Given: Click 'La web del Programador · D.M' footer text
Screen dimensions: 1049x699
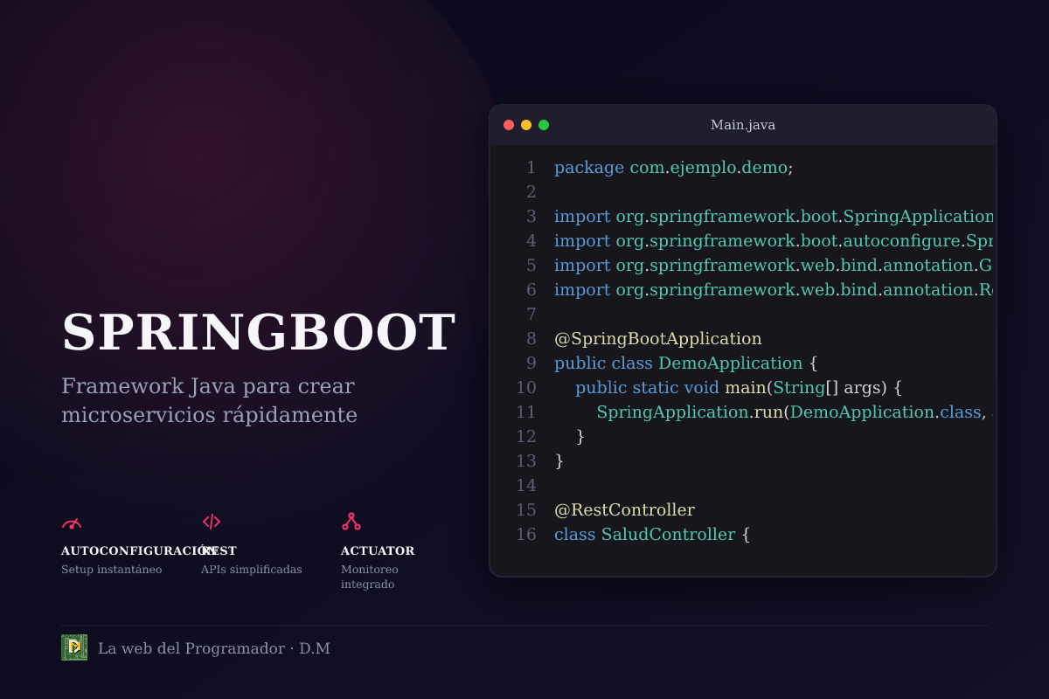Looking at the screenshot, I should (x=214, y=648).
